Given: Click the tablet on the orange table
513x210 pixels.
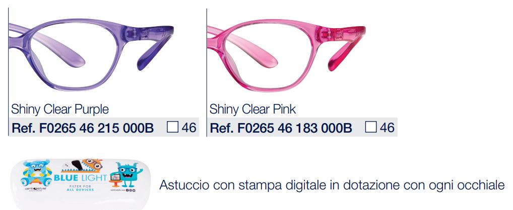Looking at the screenshot, I should 116,178.
